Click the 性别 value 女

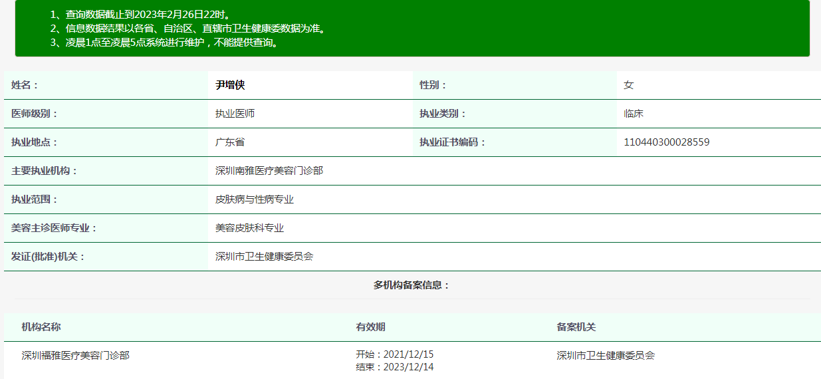pos(628,85)
